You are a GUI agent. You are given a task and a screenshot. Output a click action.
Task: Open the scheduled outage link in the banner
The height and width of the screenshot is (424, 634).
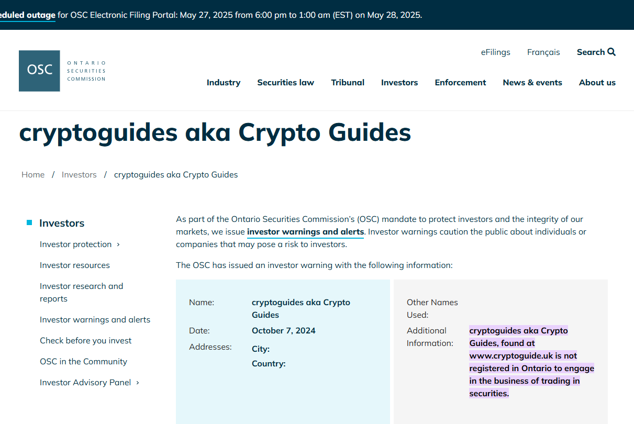[28, 15]
